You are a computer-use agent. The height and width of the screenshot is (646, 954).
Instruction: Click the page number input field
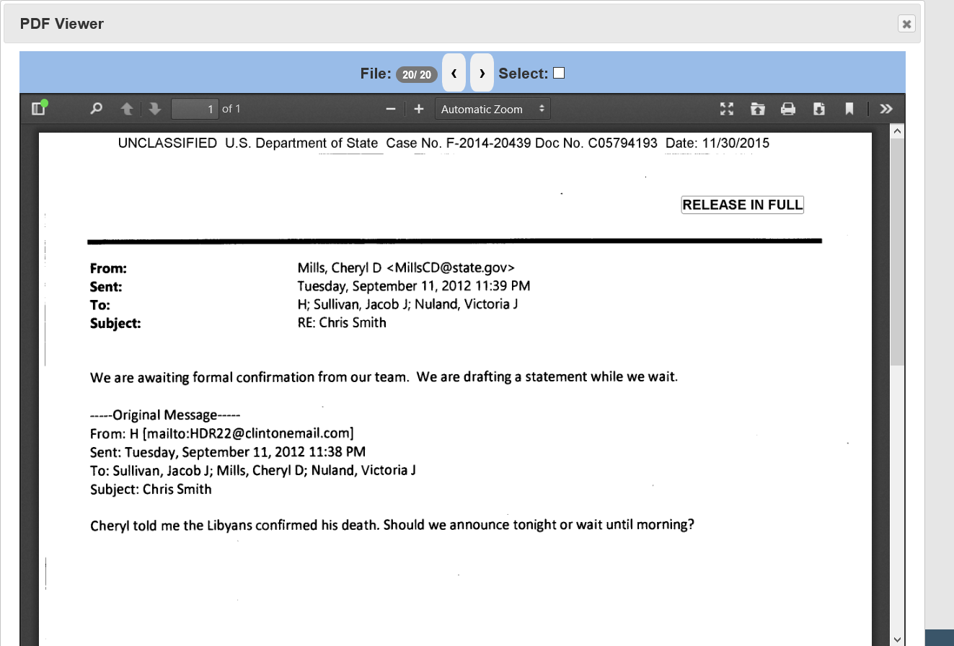195,109
